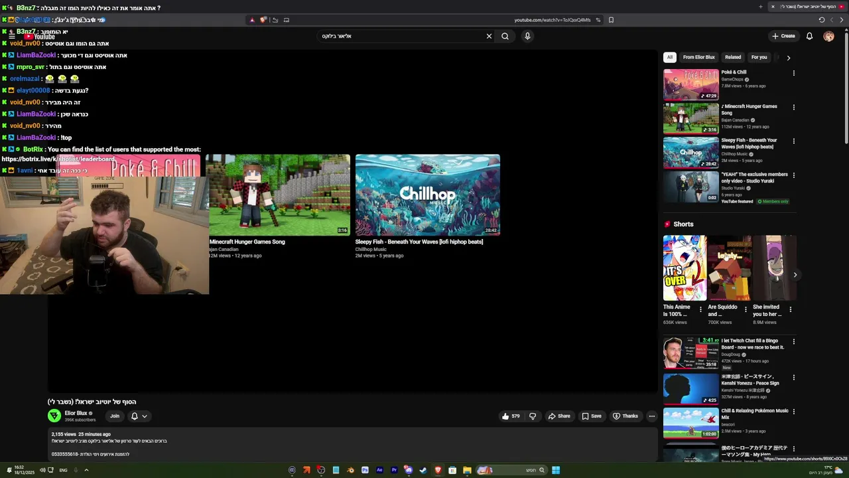Click the Brave shields icon in address bar

(x=263, y=20)
